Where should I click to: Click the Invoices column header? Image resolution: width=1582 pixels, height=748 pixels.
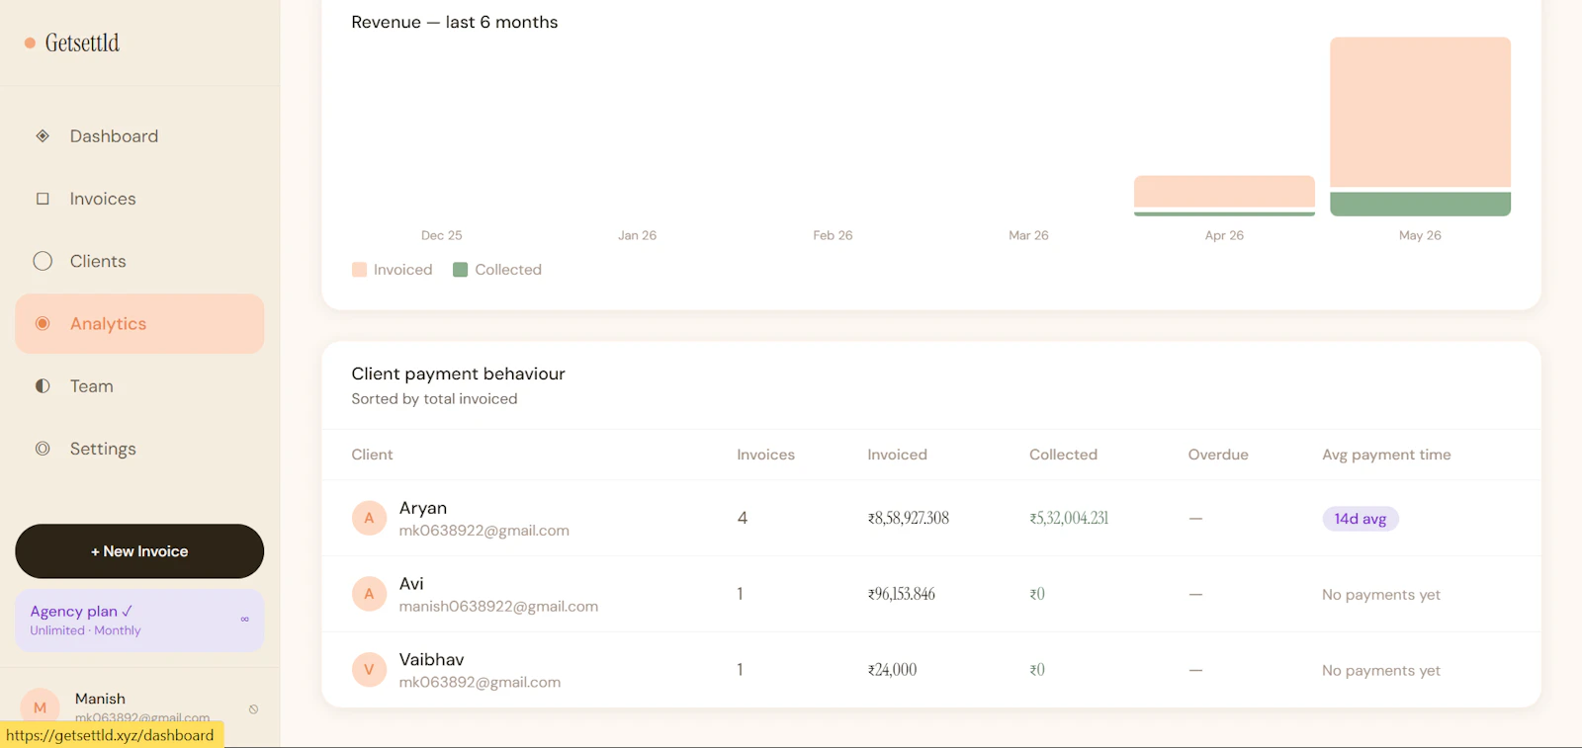765,455
